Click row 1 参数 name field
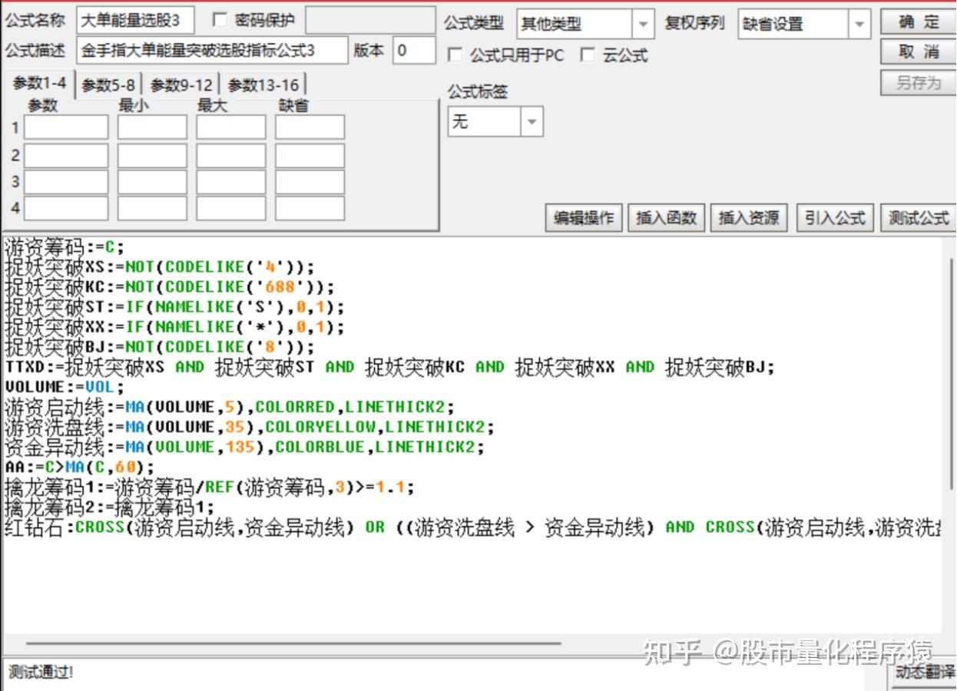Screen dimensions: 957x691 pyautogui.click(x=66, y=127)
